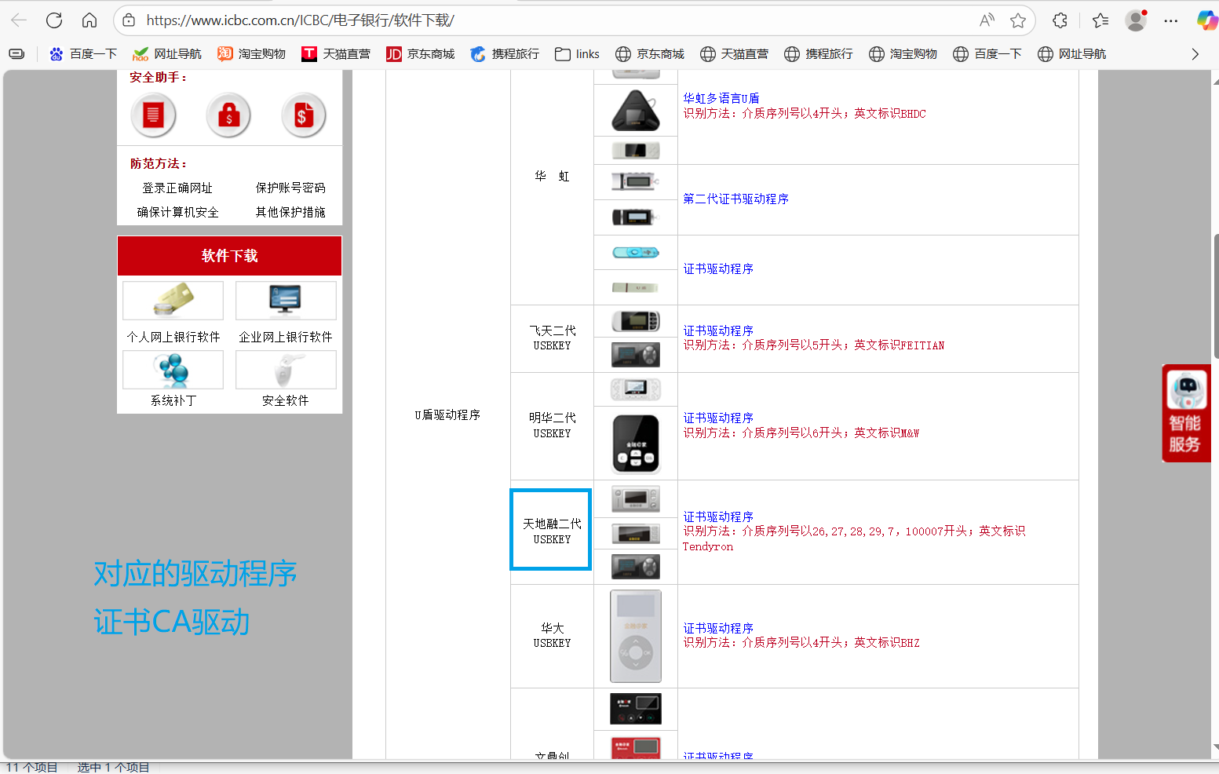Click 飞天二代 dark keypad device image
Screen dimensions: 1219x774
[636, 355]
